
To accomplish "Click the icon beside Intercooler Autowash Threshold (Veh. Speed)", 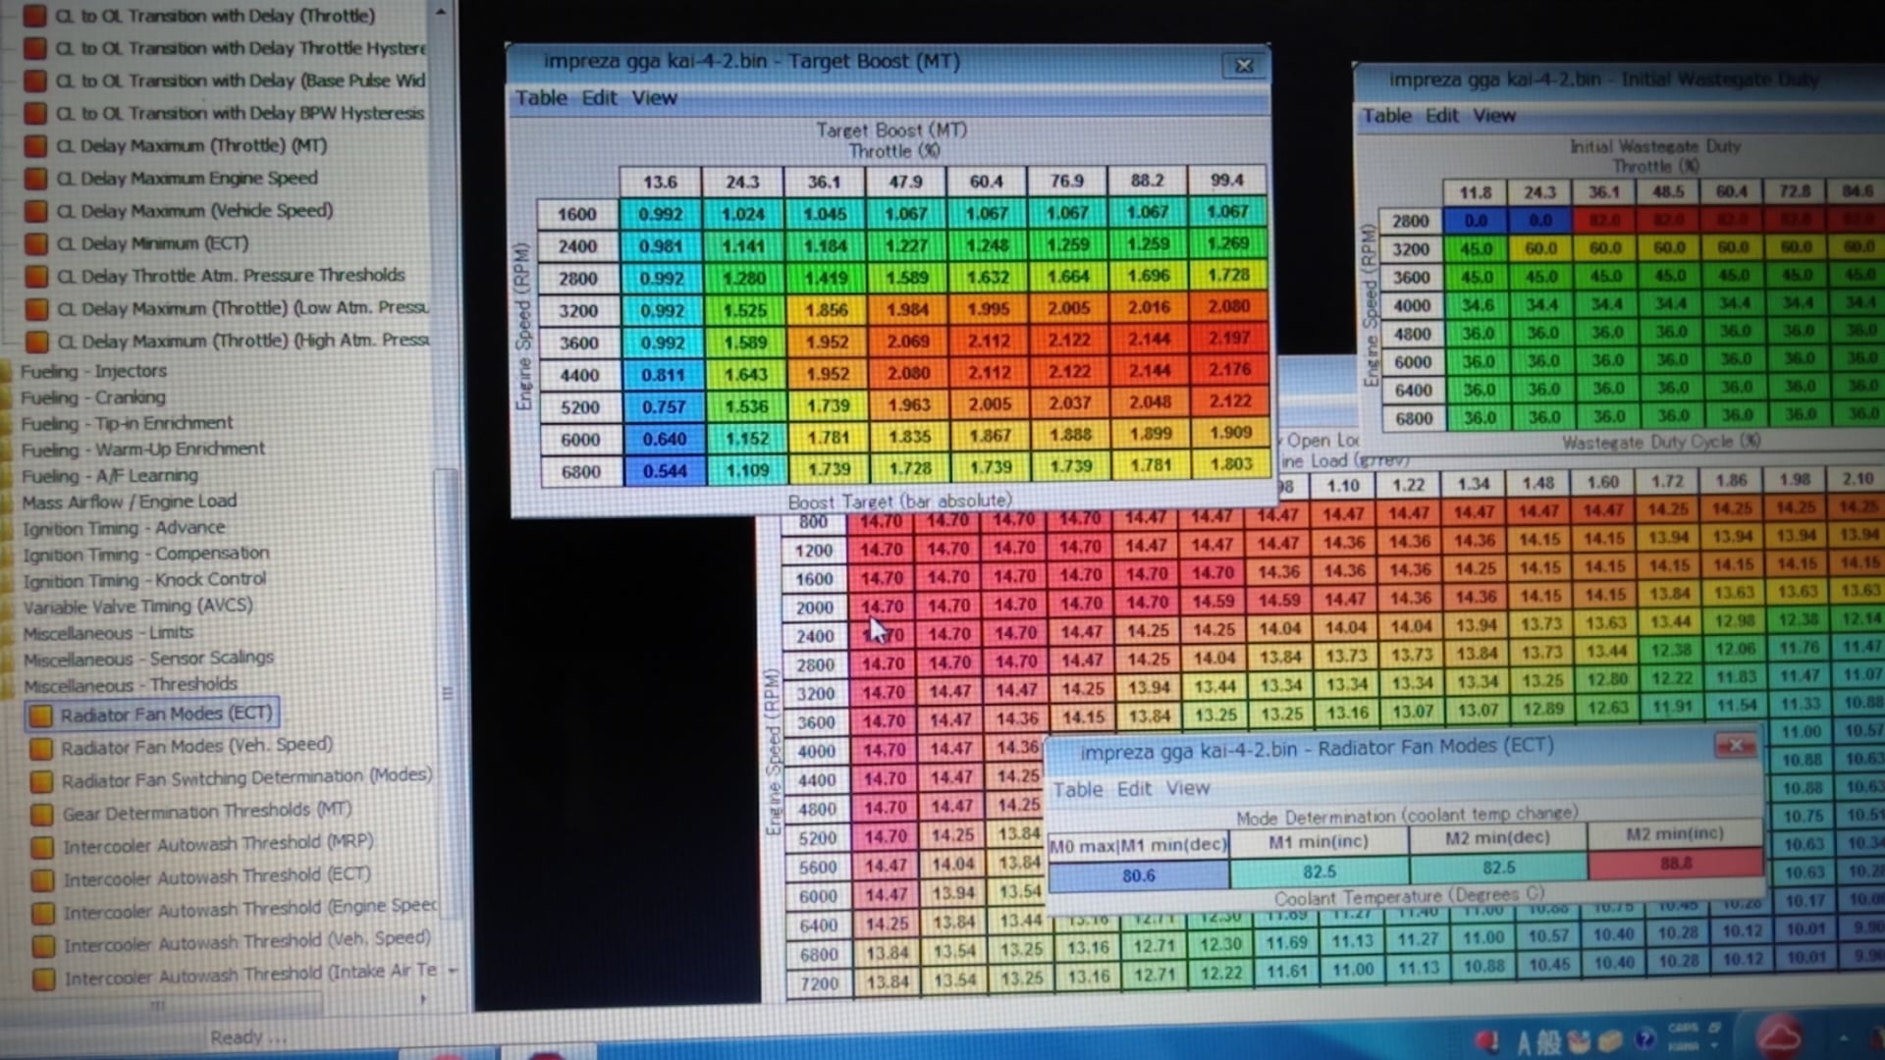I will coord(43,945).
